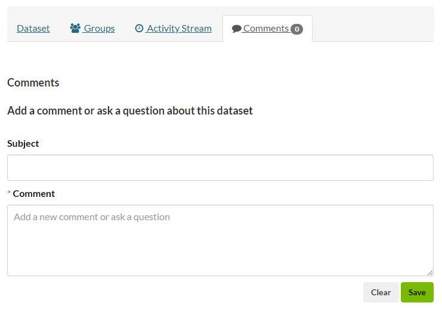The image size is (442, 312).
Task: Click empty tab bar area right of Comments
Action: coord(373,28)
